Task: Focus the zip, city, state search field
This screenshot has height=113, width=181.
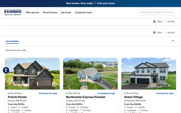Action: point(157,12)
